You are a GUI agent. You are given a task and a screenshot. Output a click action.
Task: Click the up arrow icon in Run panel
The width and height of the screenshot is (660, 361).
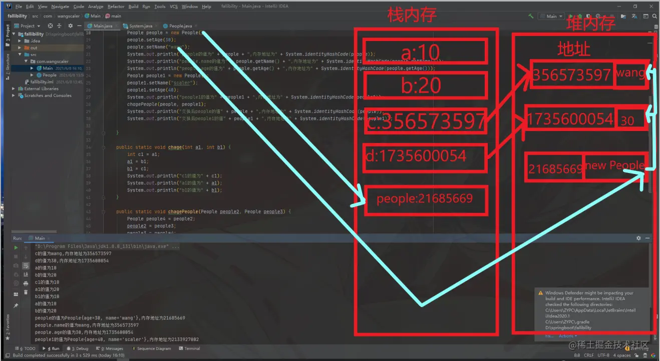(26, 247)
